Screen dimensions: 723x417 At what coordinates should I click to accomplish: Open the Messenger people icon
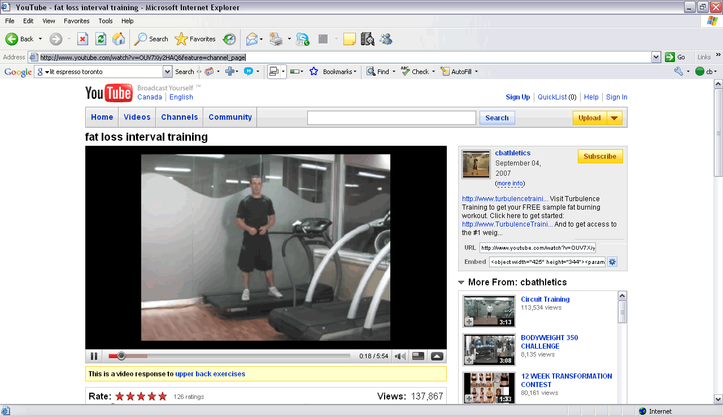pos(386,39)
